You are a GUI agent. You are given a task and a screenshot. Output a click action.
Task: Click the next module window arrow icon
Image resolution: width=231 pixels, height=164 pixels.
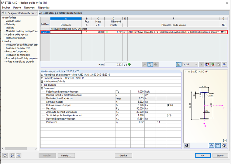click(x=19, y=155)
